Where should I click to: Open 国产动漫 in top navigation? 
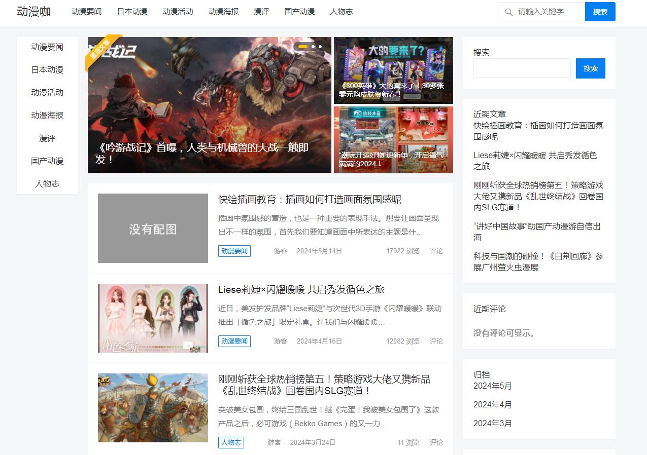point(299,12)
